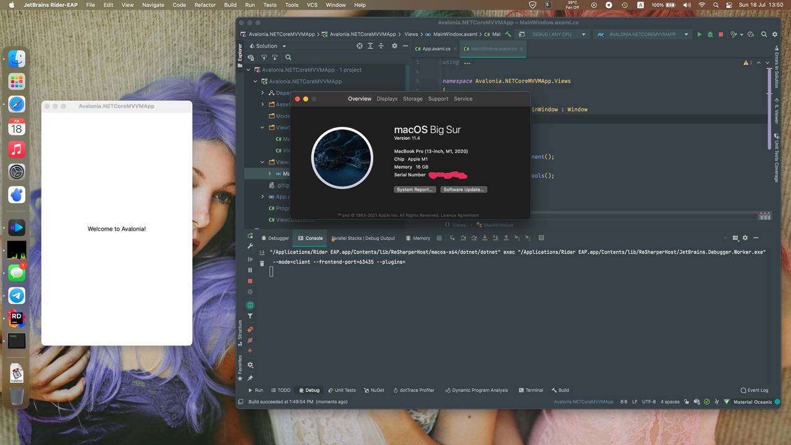
Task: Click Rerun icon at top of debug sidebar
Action: [x=250, y=236]
